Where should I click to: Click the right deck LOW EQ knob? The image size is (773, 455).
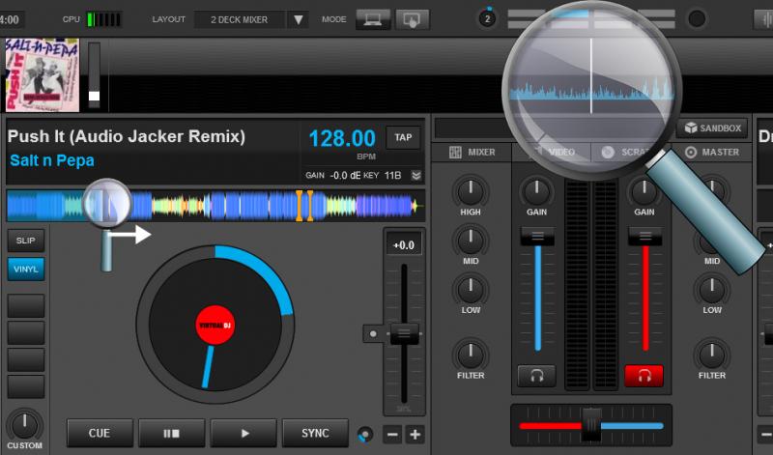click(x=712, y=290)
